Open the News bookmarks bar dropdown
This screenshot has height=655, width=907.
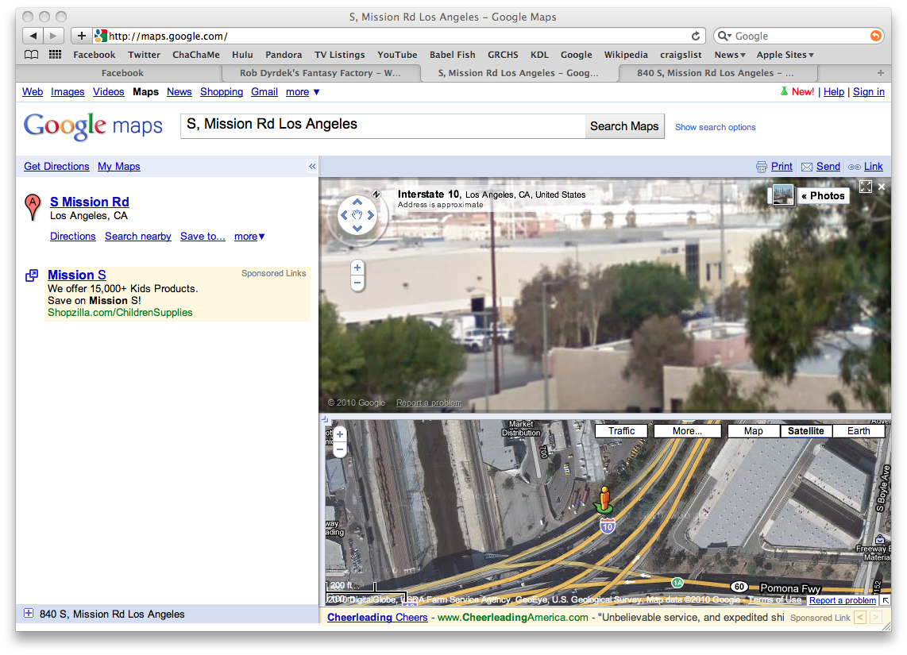pos(729,54)
